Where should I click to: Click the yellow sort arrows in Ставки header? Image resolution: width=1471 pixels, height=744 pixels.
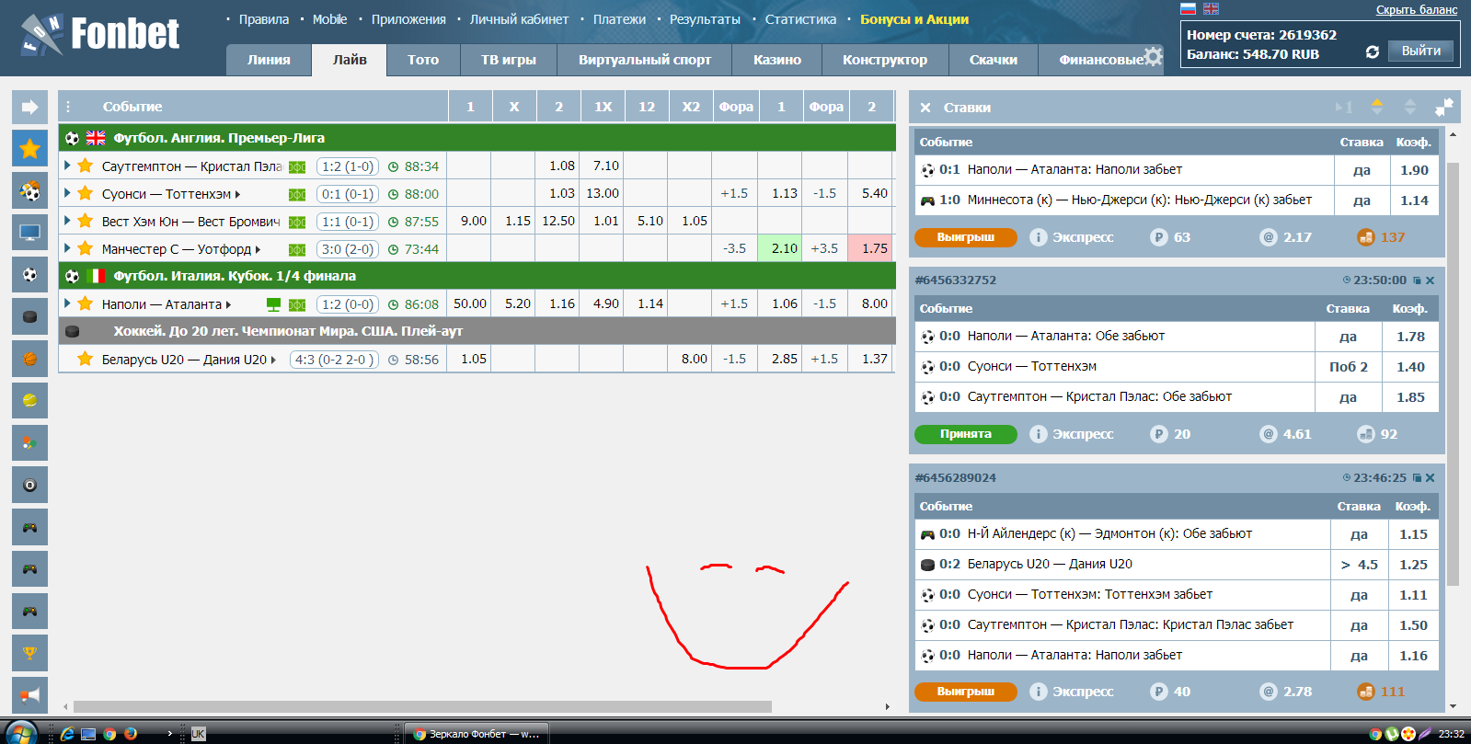(x=1377, y=107)
